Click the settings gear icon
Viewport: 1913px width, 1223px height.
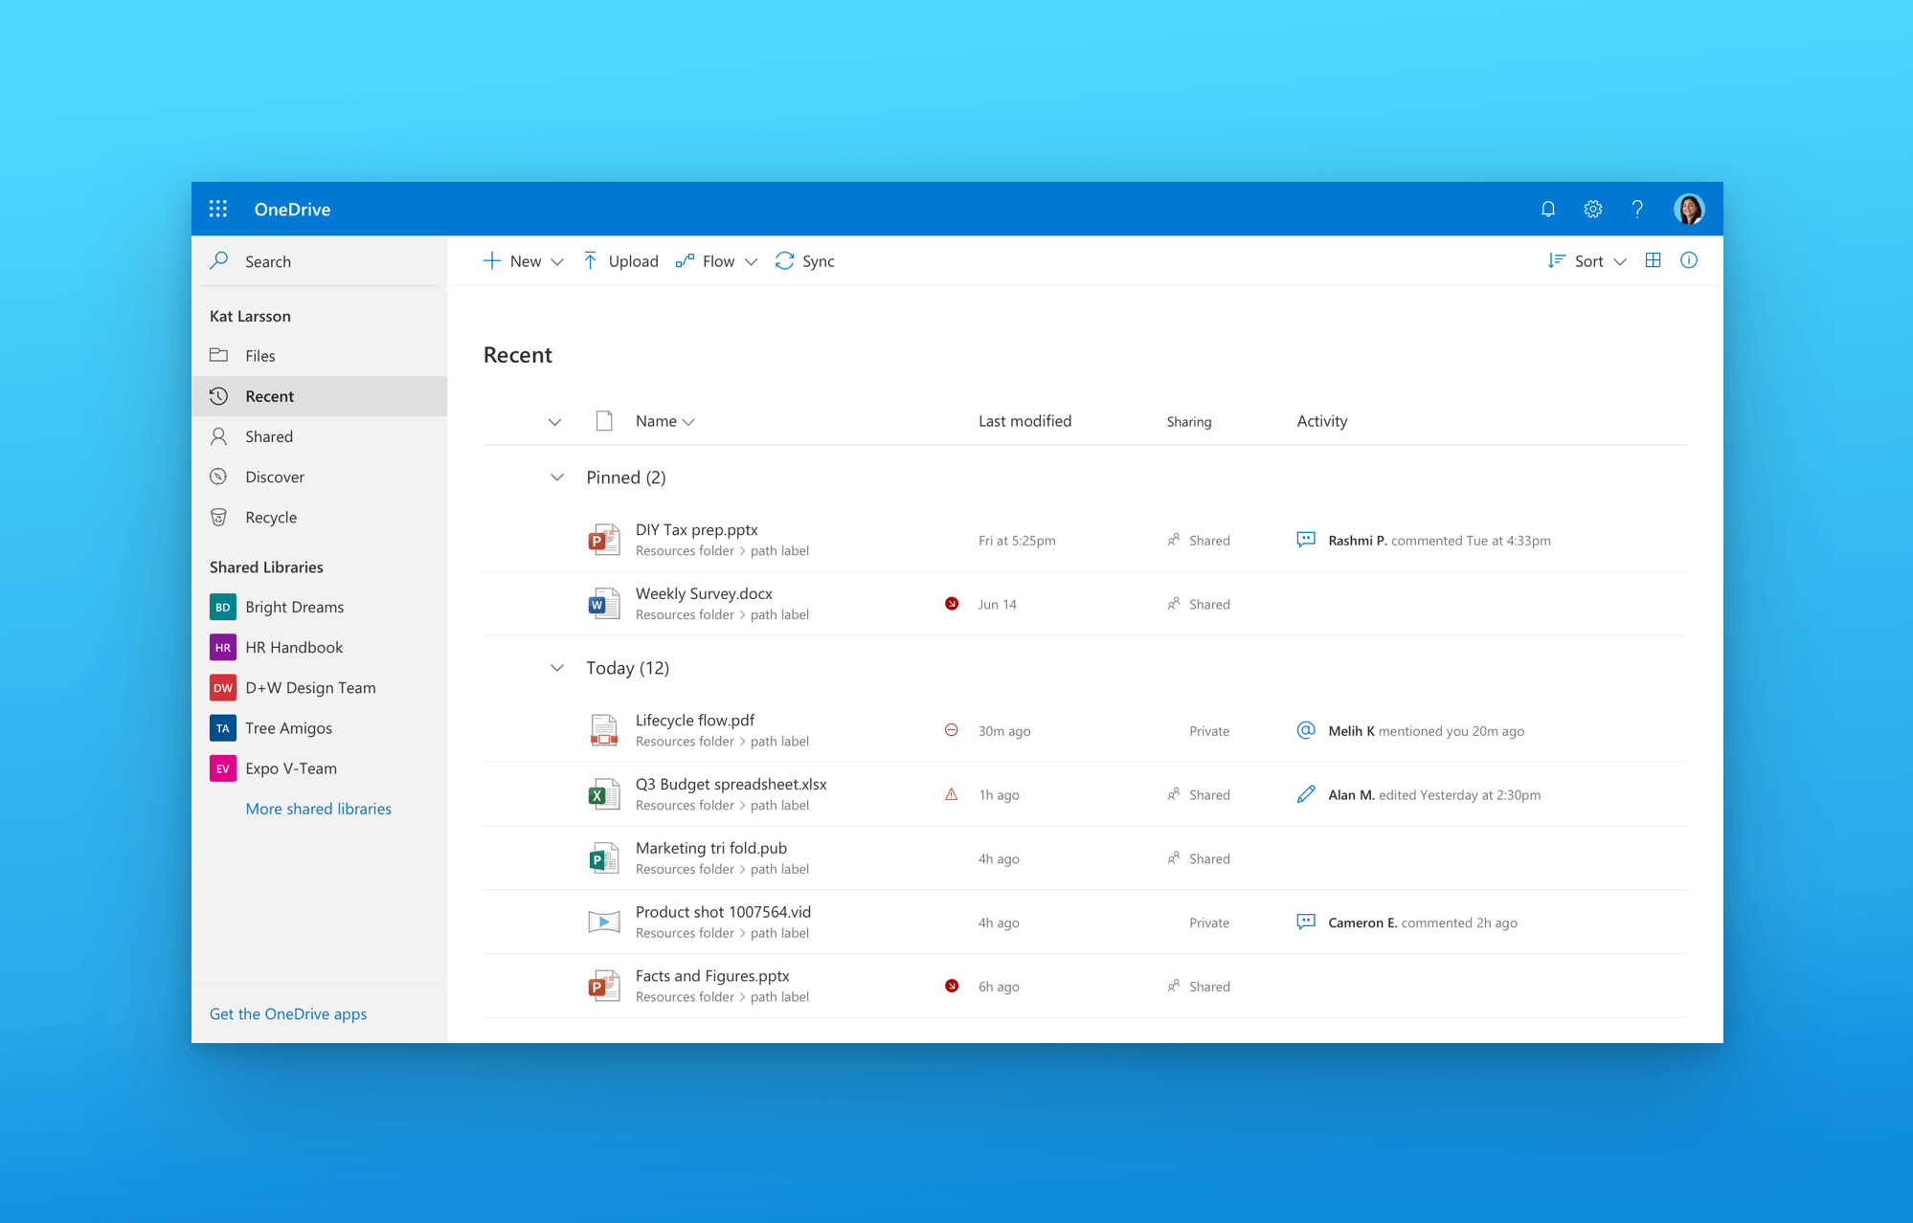[1591, 209]
